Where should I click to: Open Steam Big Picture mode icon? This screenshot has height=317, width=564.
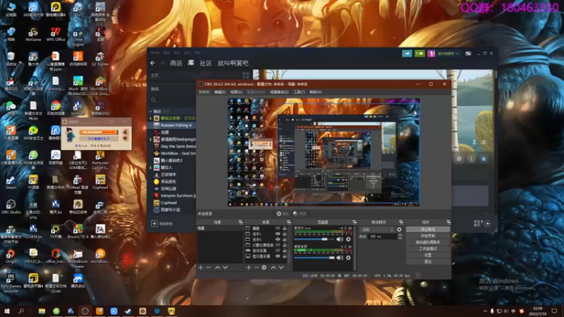coord(468,54)
